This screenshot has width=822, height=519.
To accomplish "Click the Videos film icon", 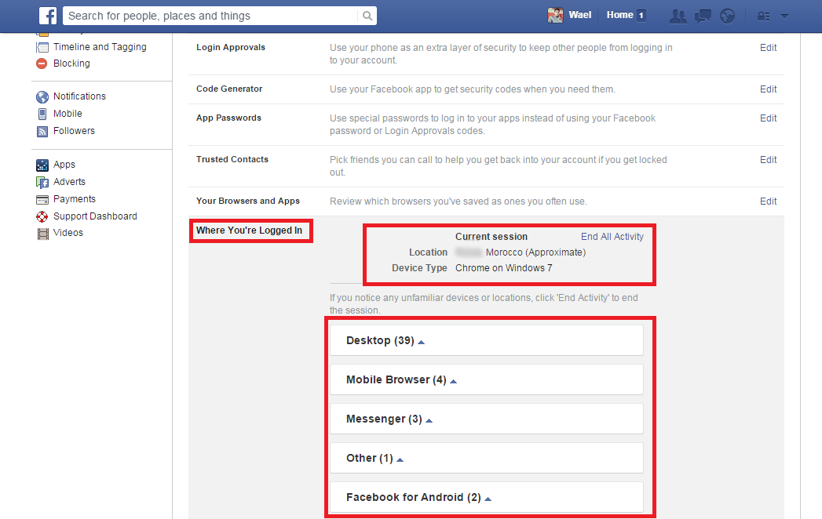I will tap(42, 234).
